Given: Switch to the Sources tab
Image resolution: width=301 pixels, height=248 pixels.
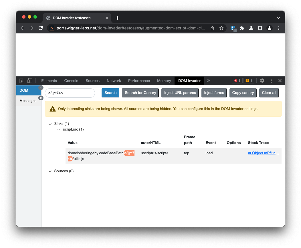Looking at the screenshot, I should pos(92,81).
